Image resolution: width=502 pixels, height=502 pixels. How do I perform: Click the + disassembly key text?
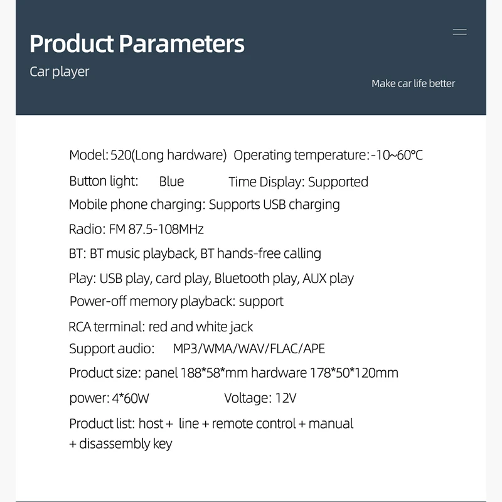tap(120, 444)
